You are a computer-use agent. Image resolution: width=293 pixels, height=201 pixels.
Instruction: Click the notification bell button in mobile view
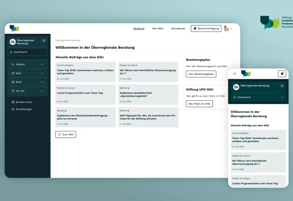[x=282, y=74]
